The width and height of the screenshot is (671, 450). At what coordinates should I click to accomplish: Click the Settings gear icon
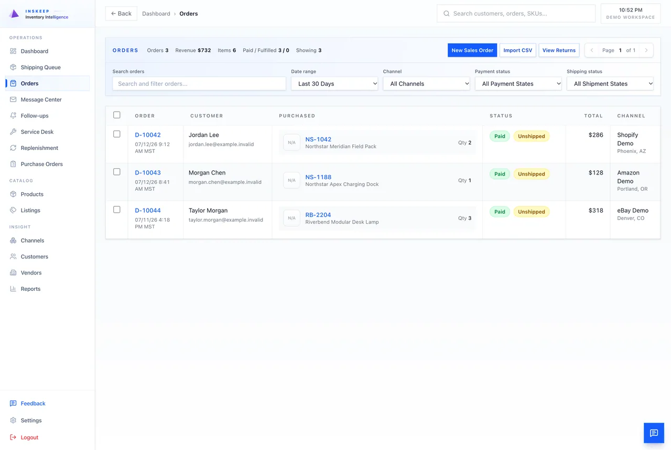13,420
